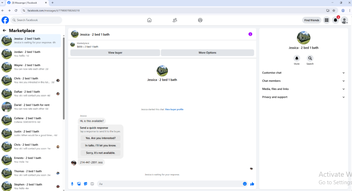Open the tab search dropdown in Chrome
352x191 pixels.
[x=2, y=3]
